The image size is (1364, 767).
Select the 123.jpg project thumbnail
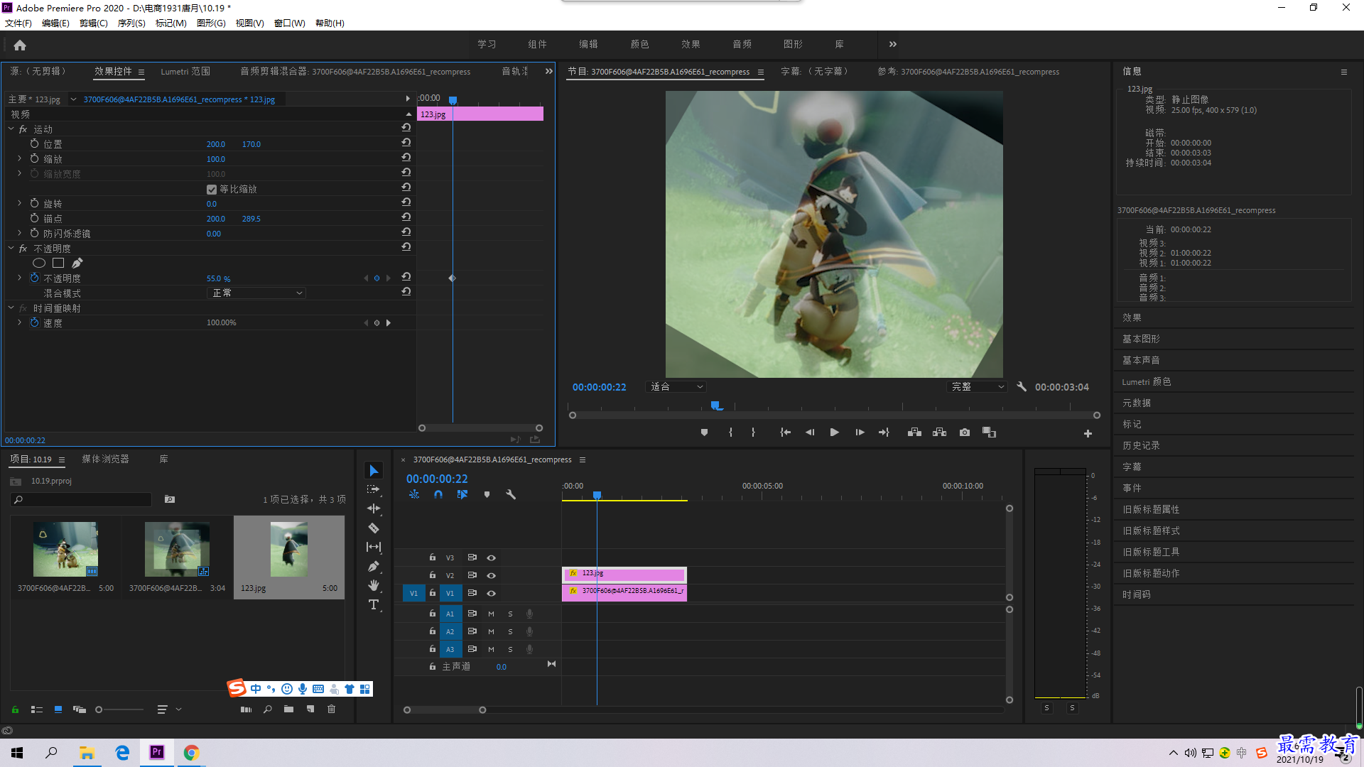click(288, 549)
